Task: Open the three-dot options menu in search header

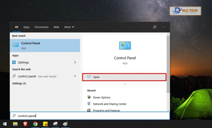Action: click(163, 27)
